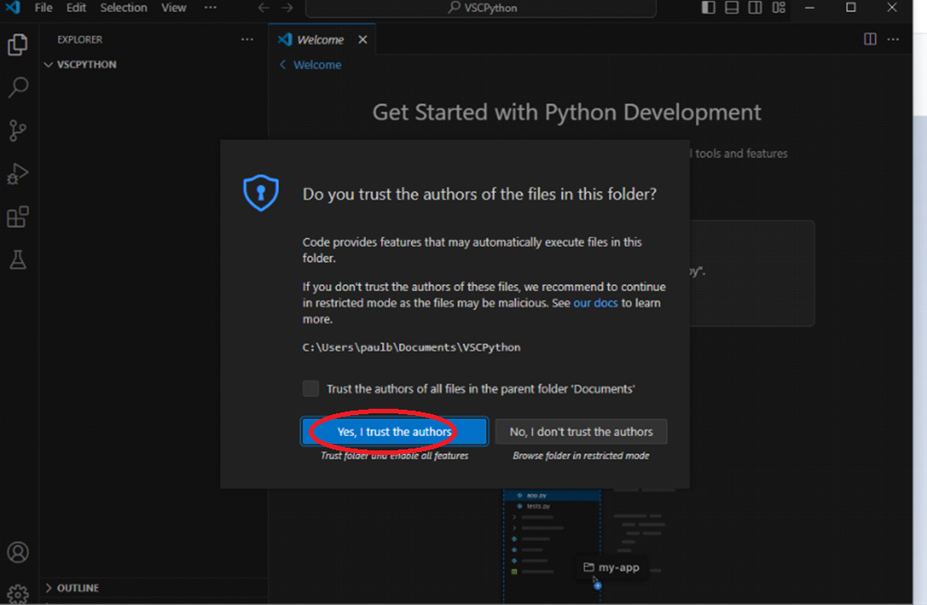Check 'Trust the authors of all files' checkbox
The image size is (927, 605).
click(x=311, y=389)
